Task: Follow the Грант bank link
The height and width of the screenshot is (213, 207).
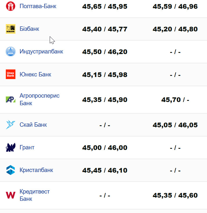Action: click(x=27, y=147)
